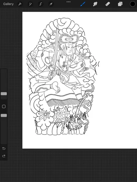
Task: Undo the last stroke with arrow
Action: click(x=4, y=148)
